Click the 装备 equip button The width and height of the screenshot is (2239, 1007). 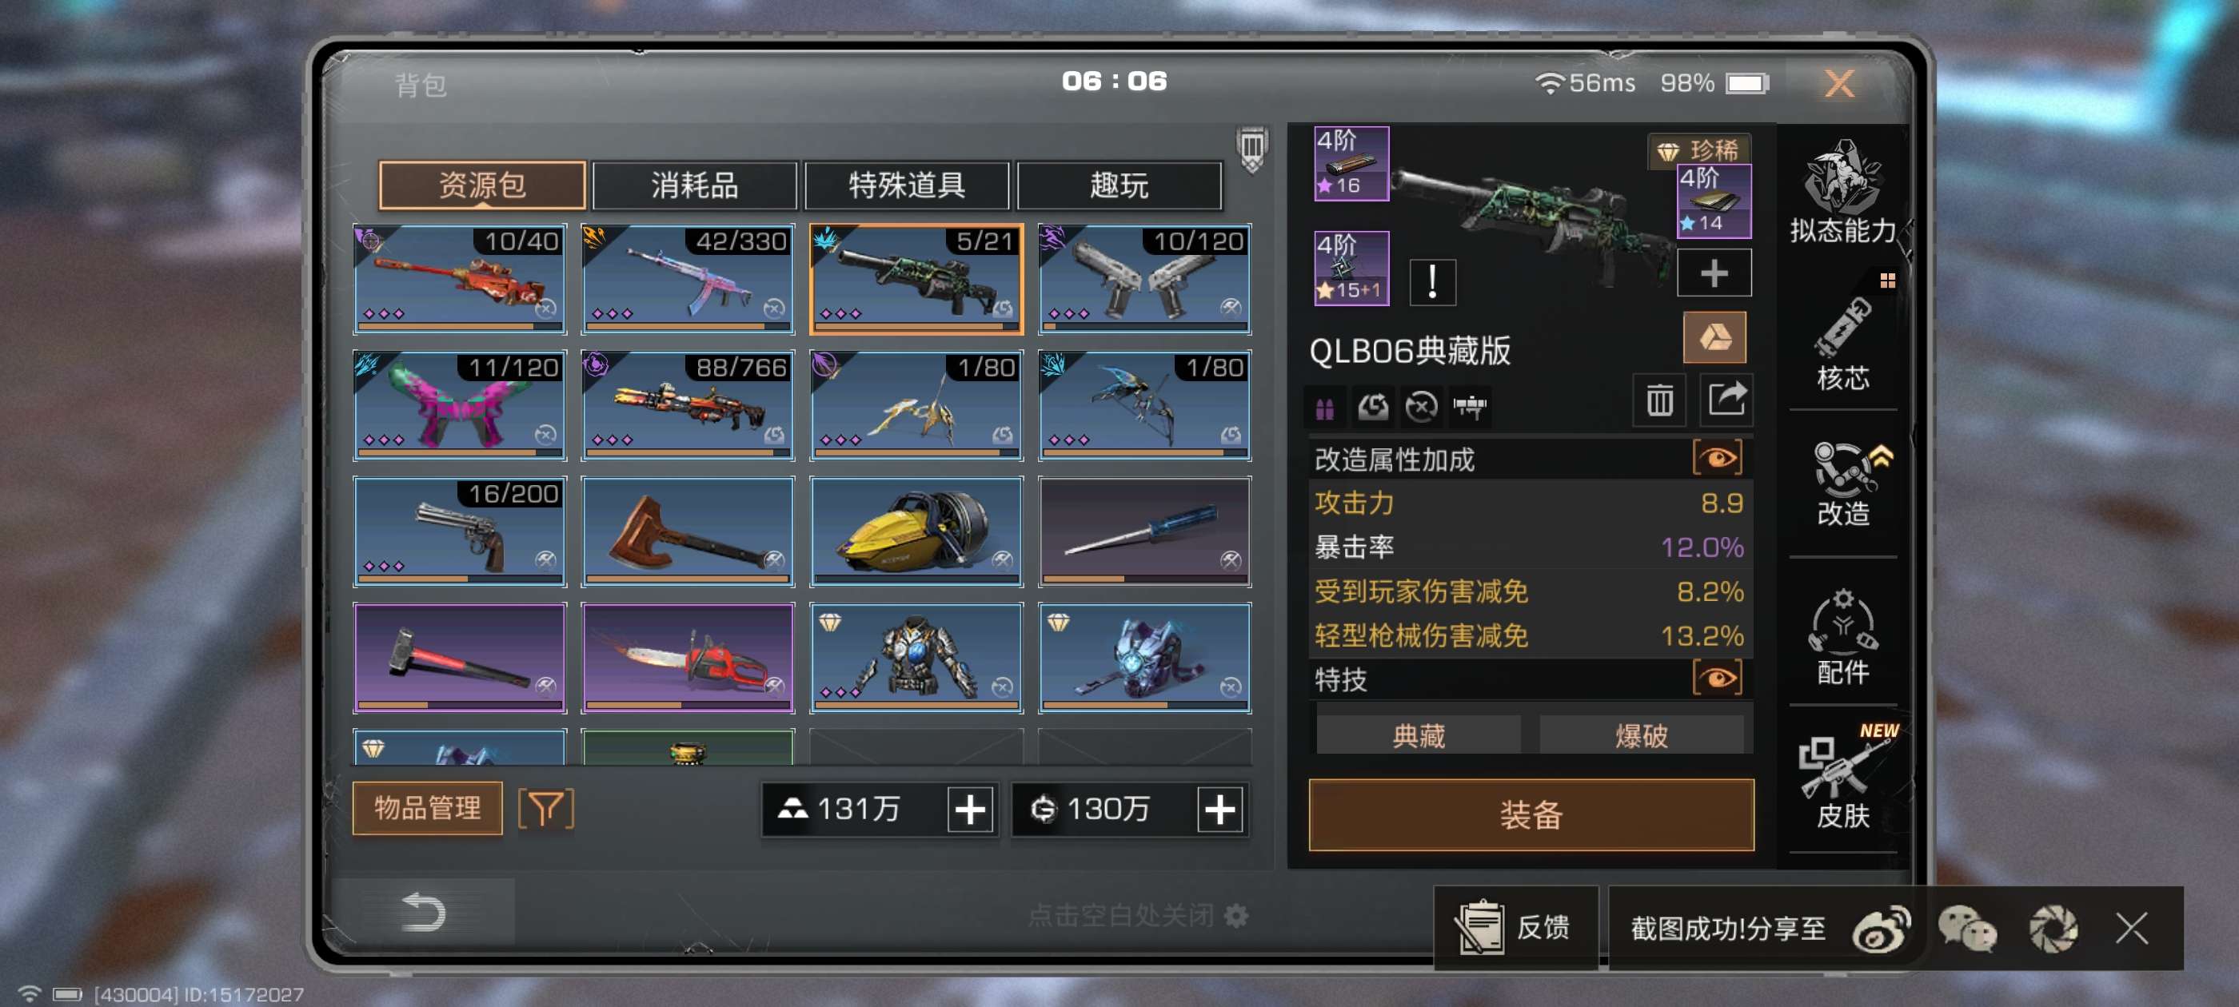1531,814
